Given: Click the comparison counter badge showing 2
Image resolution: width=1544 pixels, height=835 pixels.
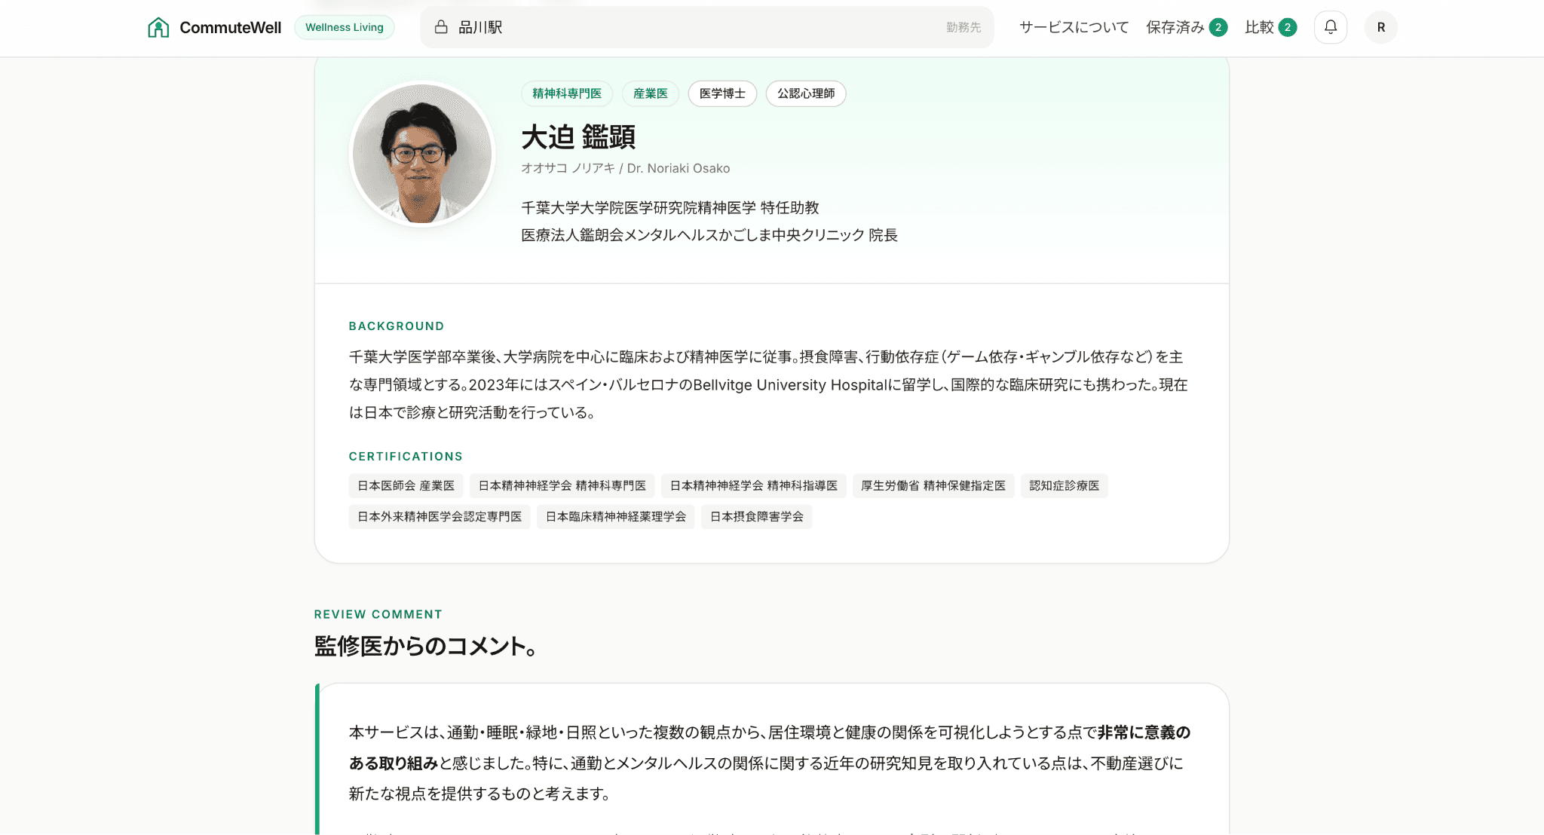Looking at the screenshot, I should click(1288, 26).
